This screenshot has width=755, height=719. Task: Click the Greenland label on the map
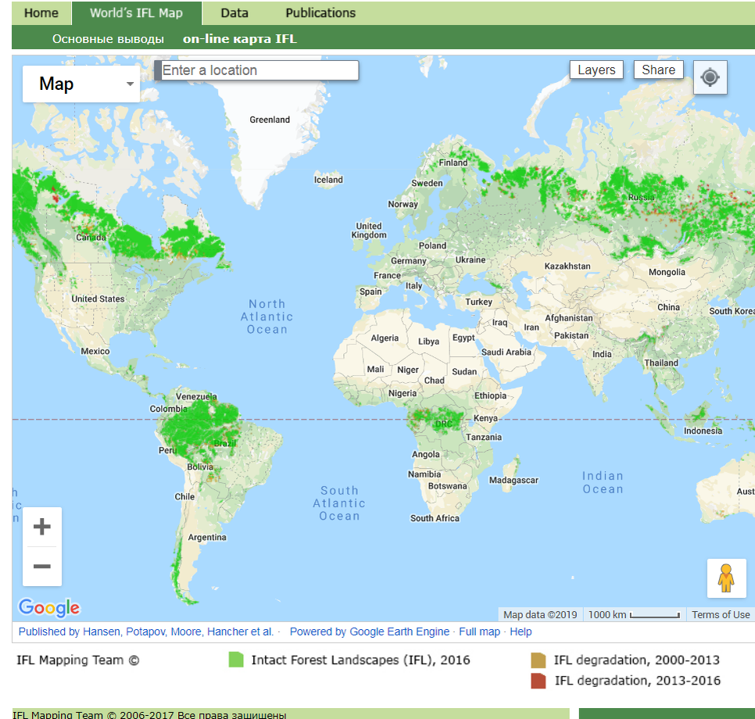pos(270,120)
